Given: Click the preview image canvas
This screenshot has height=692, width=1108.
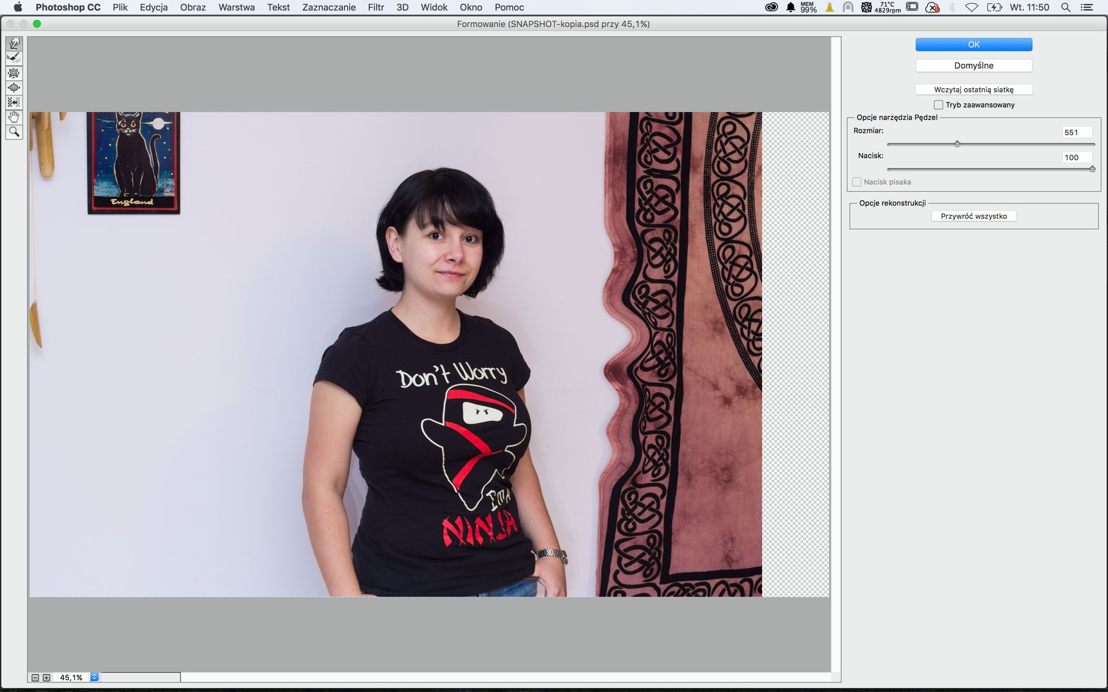Looking at the screenshot, I should pyautogui.click(x=429, y=354).
